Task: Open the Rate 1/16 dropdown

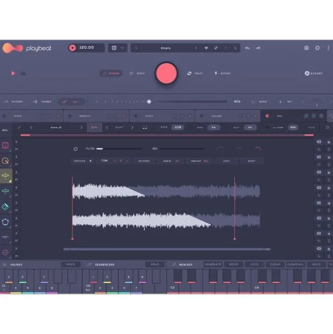Action: [x=178, y=127]
